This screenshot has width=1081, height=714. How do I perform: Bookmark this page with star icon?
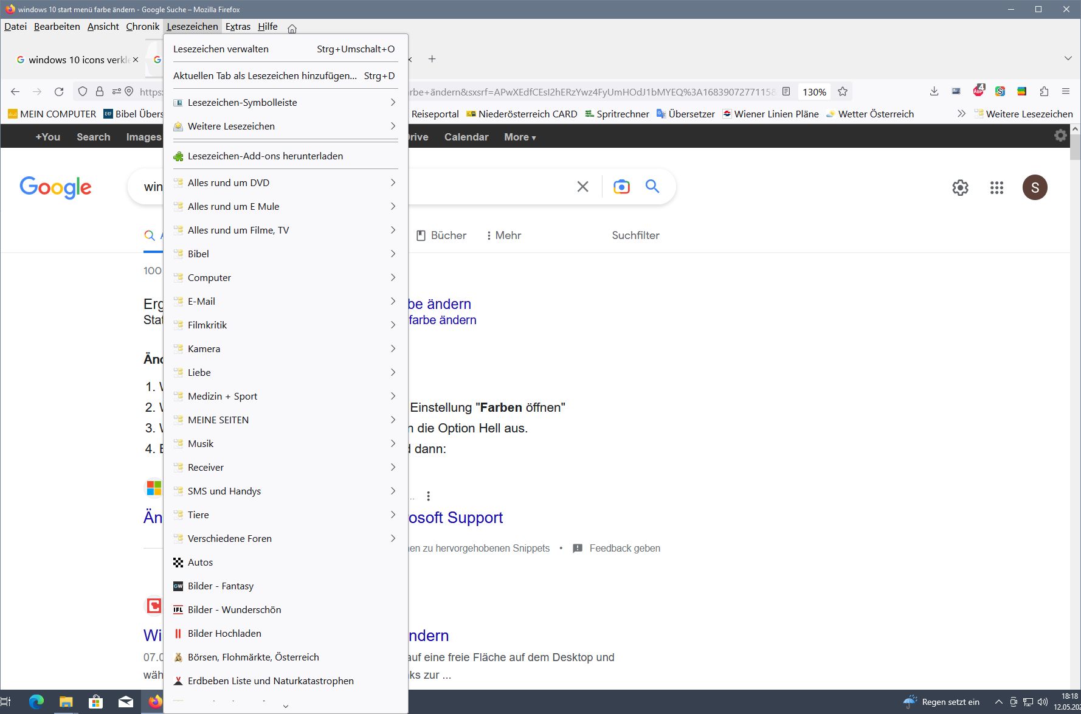843,92
